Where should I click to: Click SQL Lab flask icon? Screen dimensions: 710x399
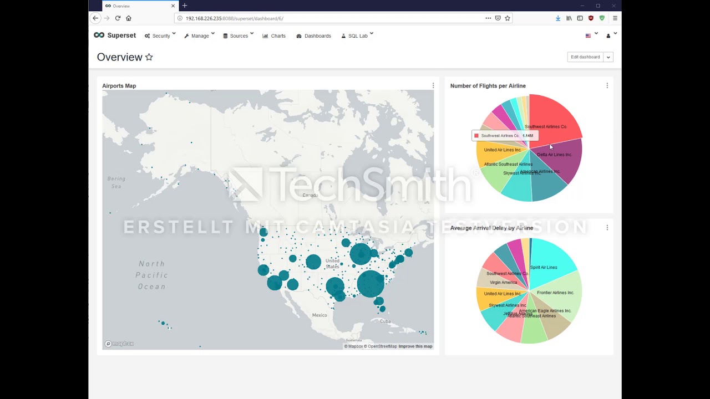(x=343, y=36)
